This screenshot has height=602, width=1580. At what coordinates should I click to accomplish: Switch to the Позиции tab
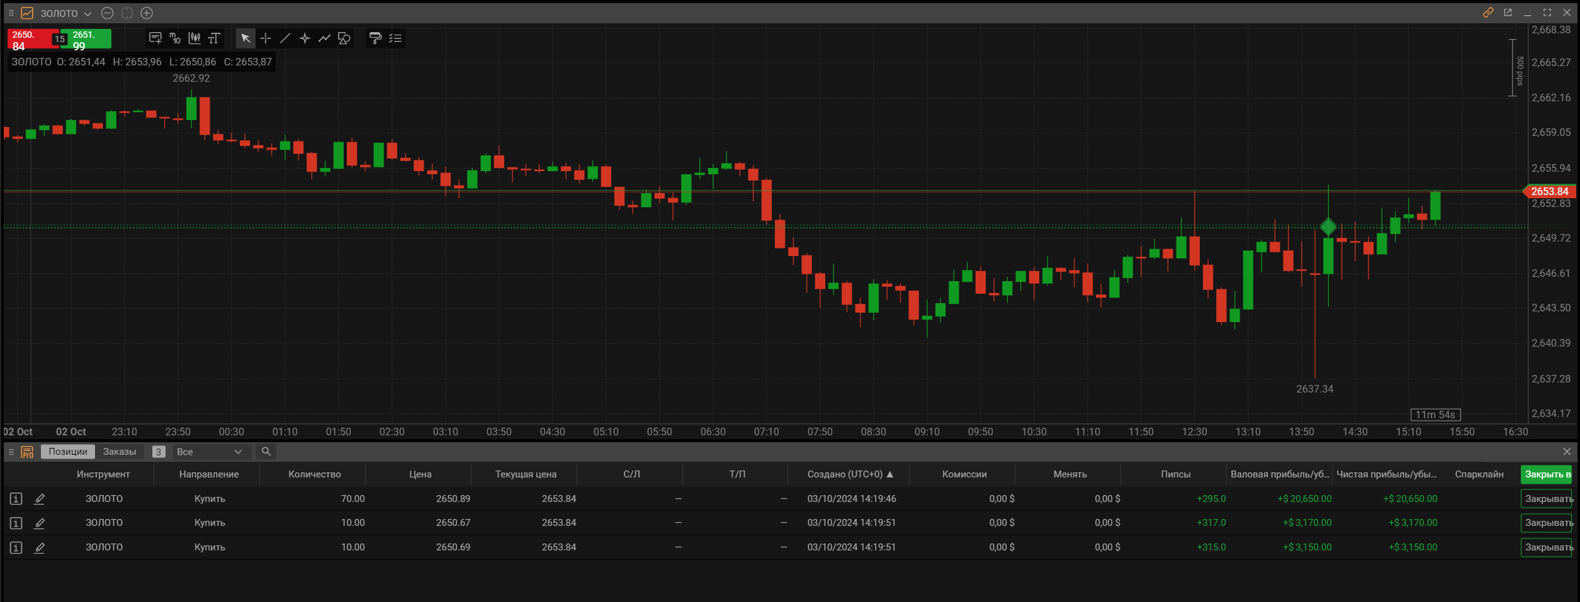coord(68,452)
